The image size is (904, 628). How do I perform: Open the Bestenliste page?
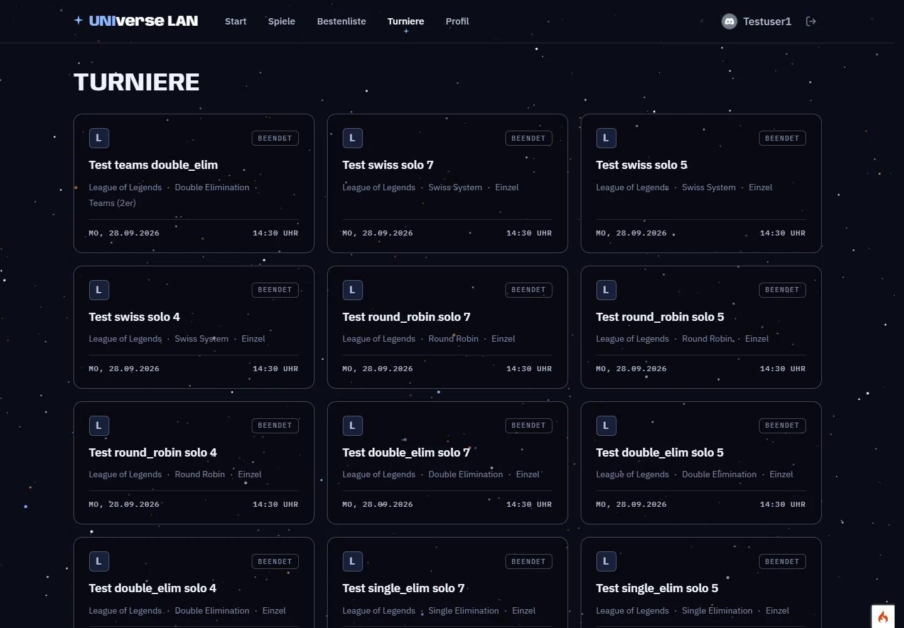[342, 21]
